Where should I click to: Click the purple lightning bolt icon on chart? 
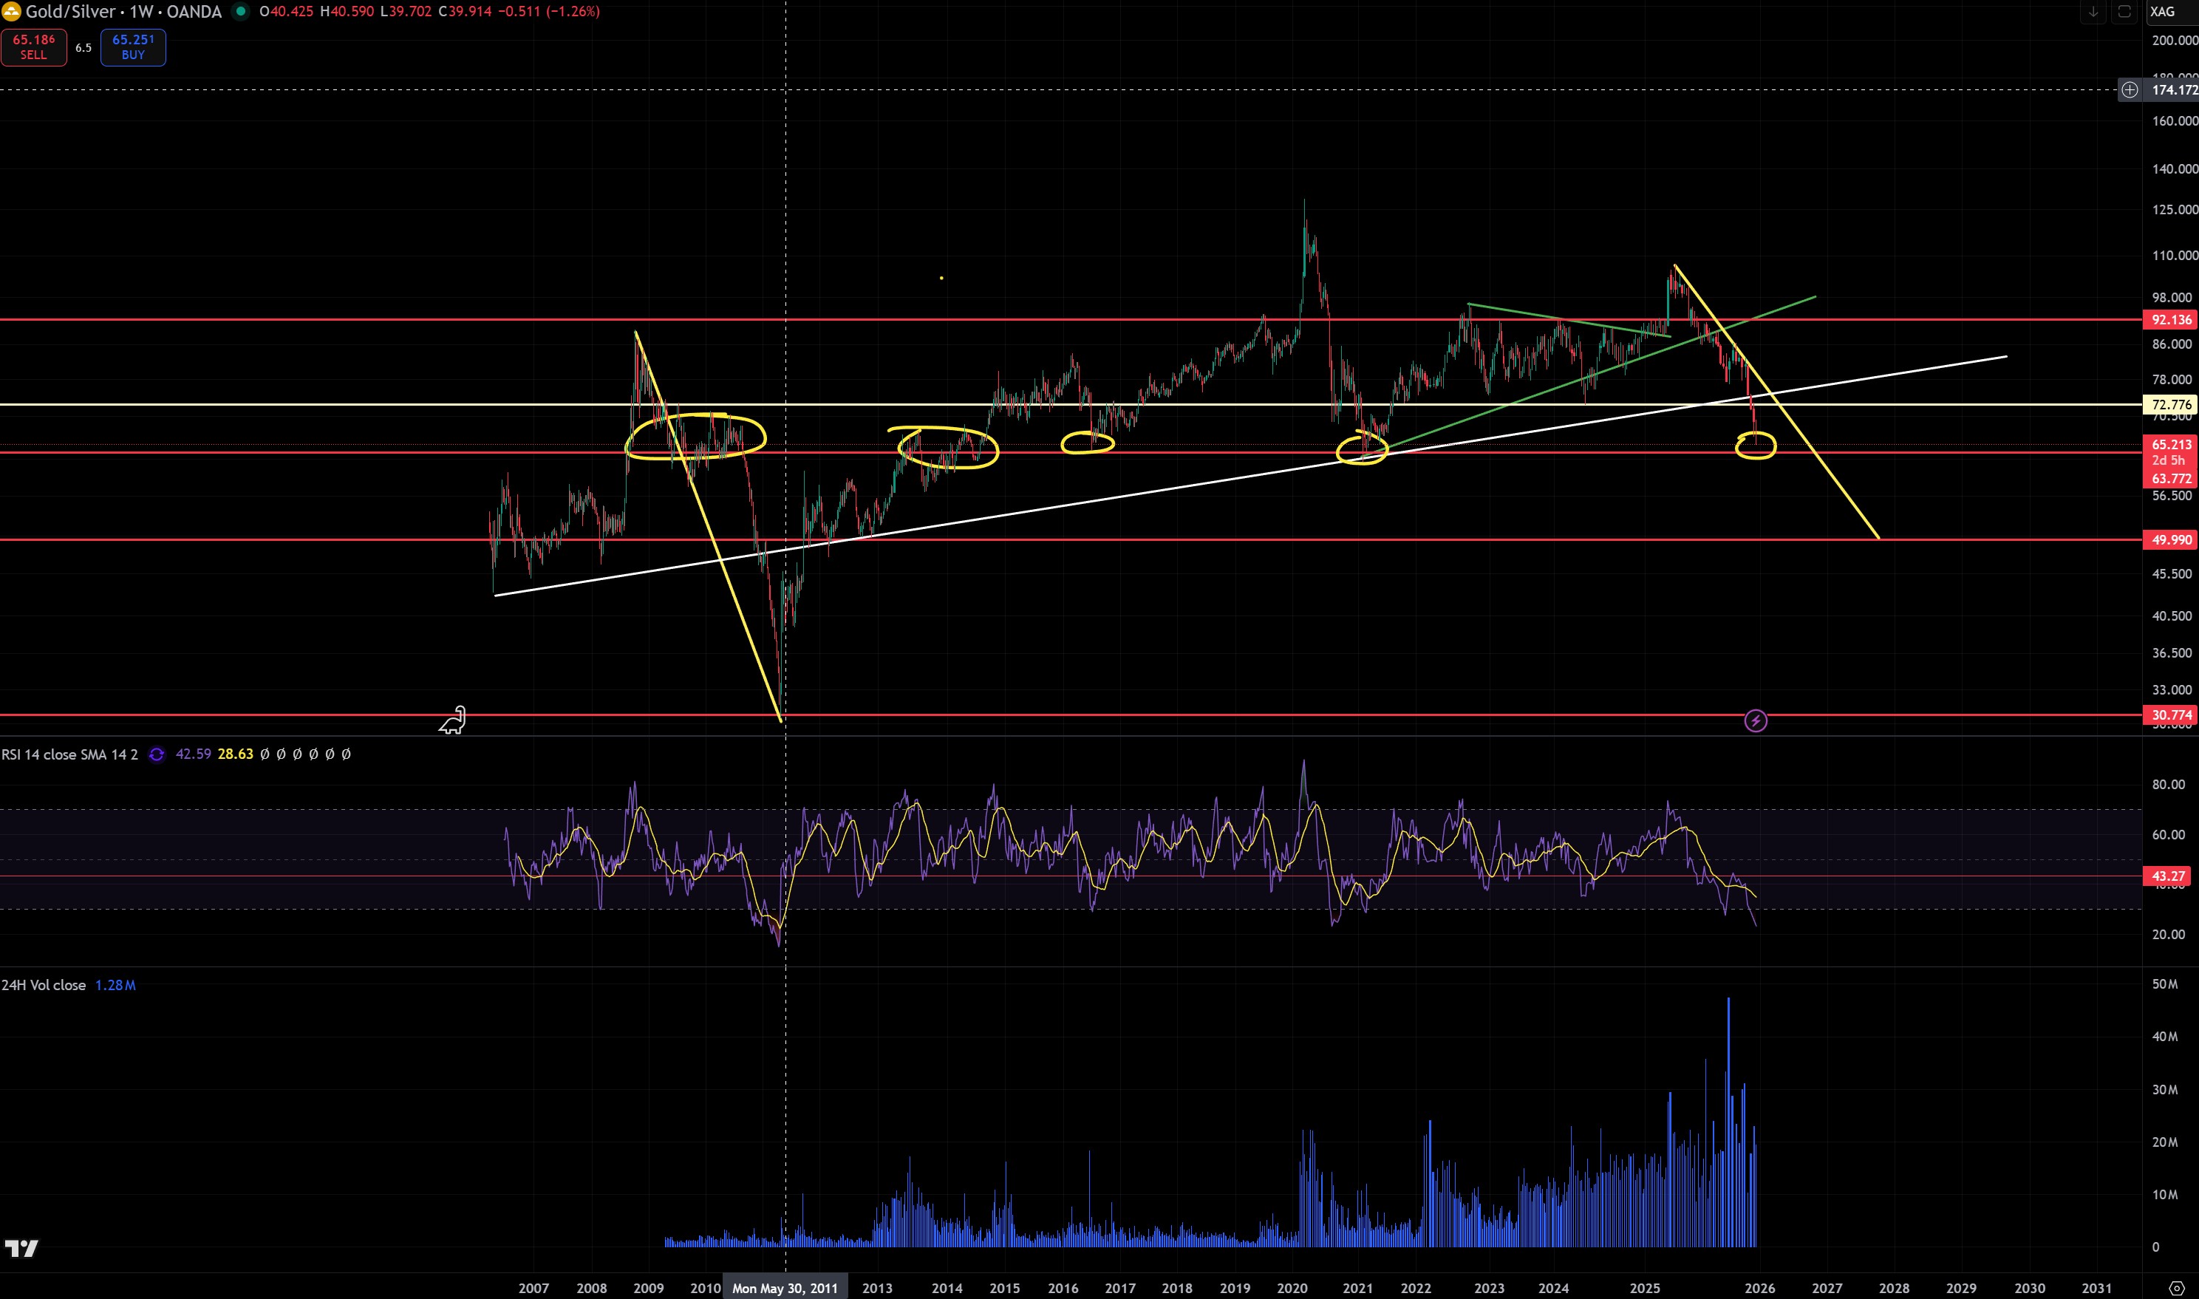pos(1756,720)
